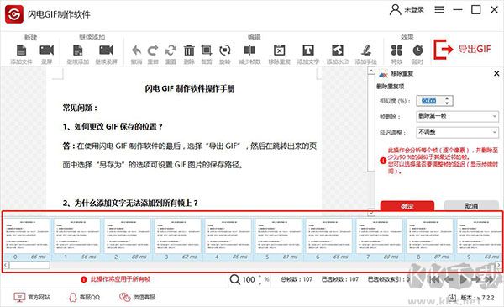Click the 取消 cancel button

point(471,205)
